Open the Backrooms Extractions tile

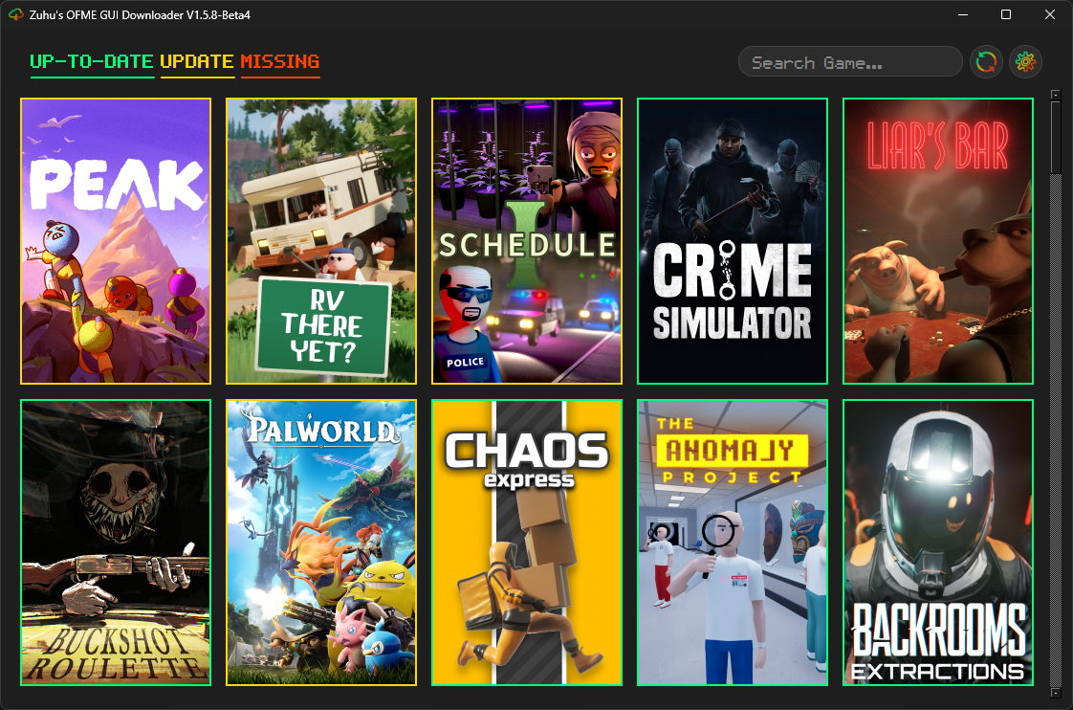pyautogui.click(x=938, y=543)
